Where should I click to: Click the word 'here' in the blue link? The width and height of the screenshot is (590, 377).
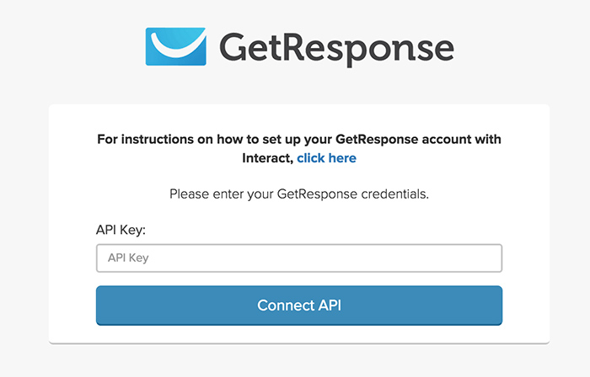tap(342, 158)
